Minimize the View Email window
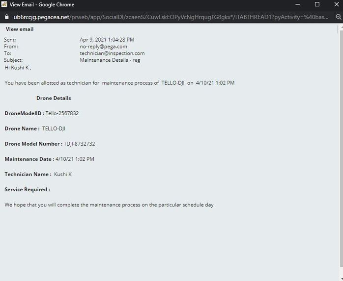The height and width of the screenshot is (281, 343). [297, 4]
